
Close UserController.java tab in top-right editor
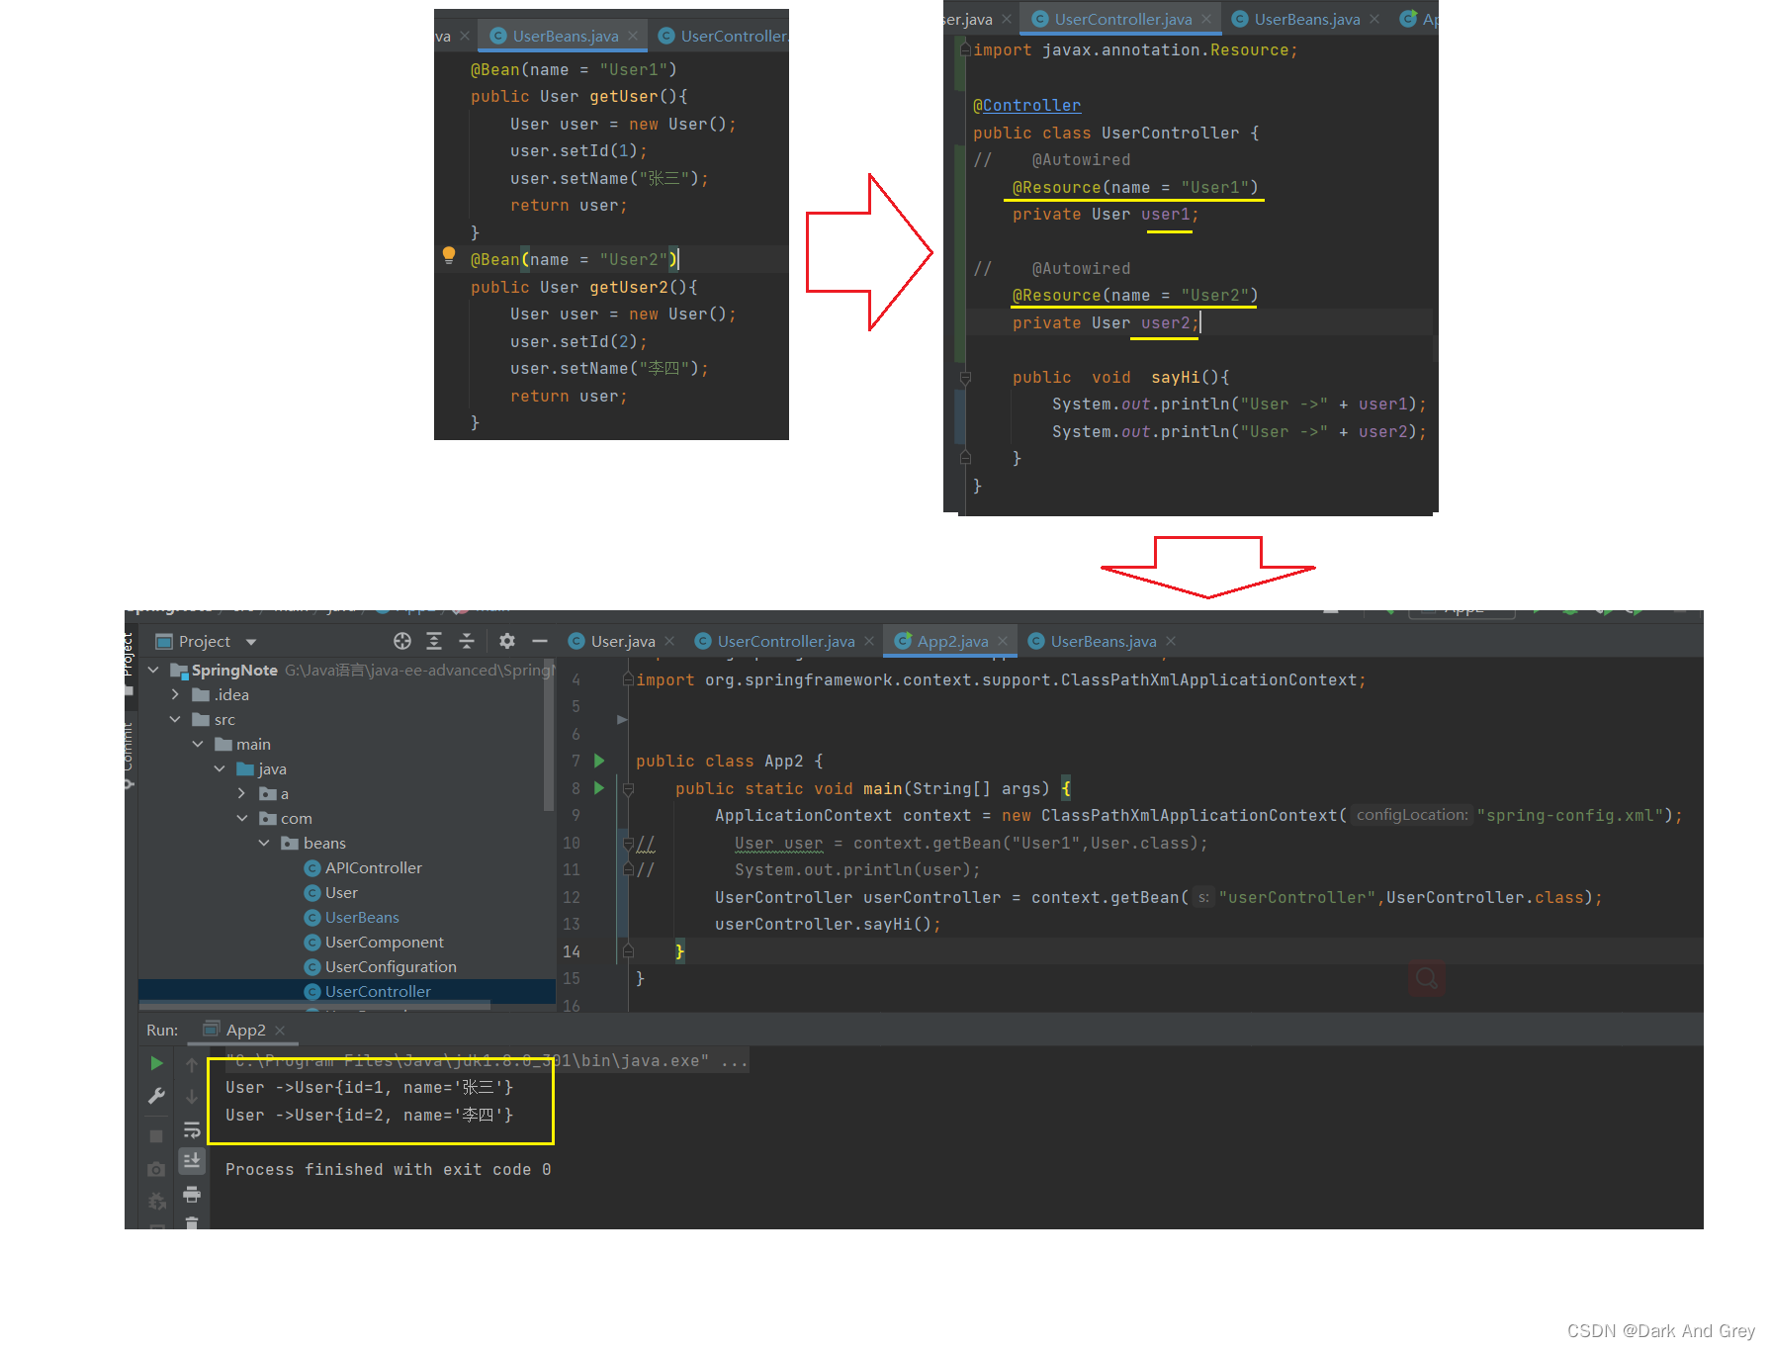coord(1206,19)
